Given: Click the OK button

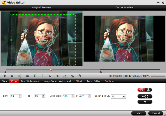Looking at the screenshot, I should (x=139, y=113).
